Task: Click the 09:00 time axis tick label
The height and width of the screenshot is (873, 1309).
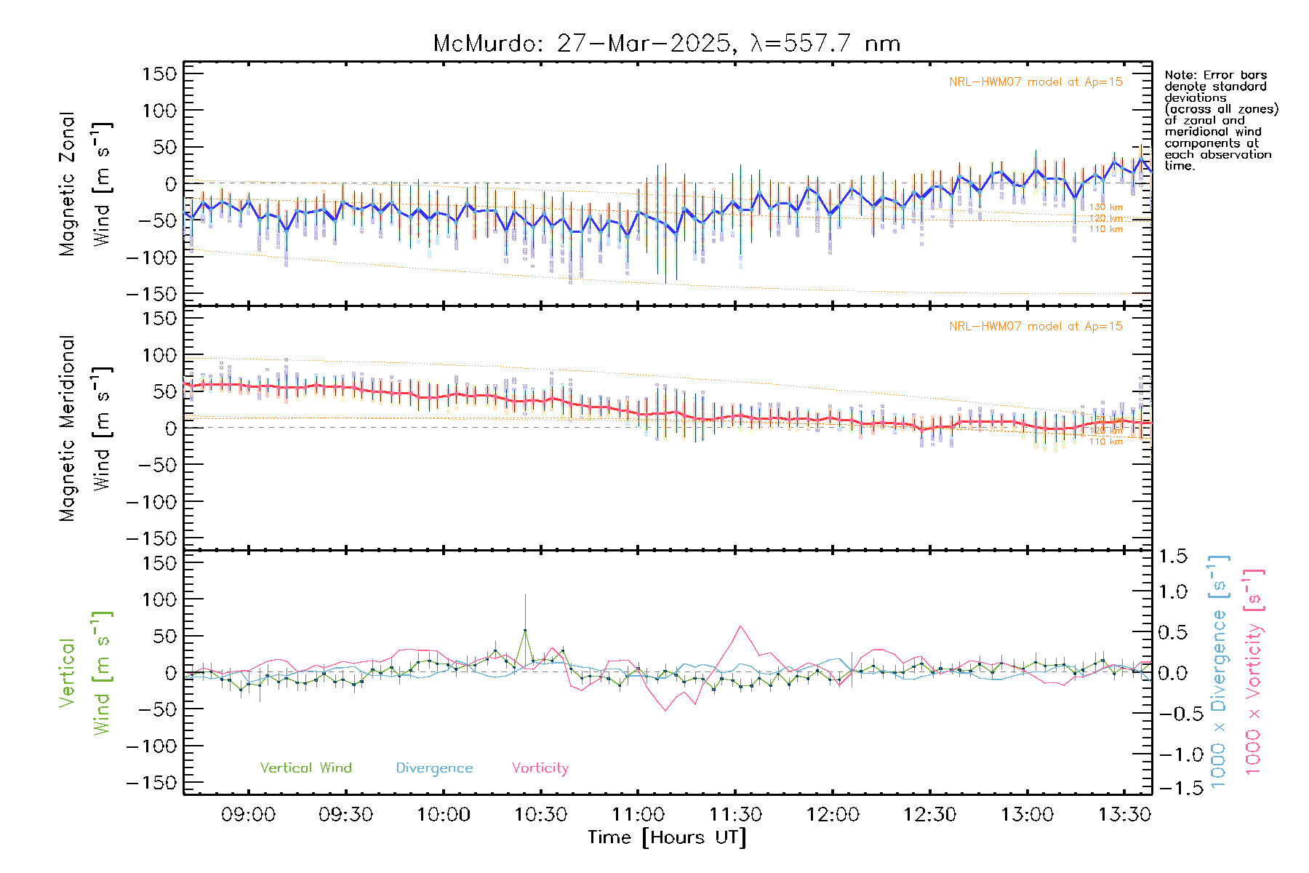Action: coord(248,815)
